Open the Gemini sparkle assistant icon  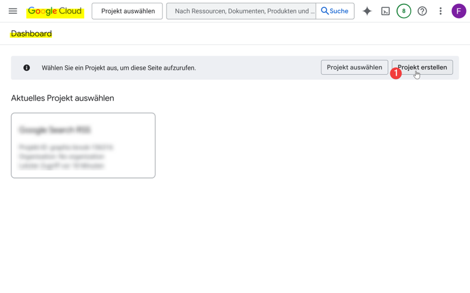tap(367, 11)
